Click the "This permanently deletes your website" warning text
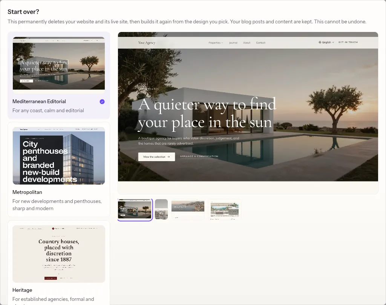Image resolution: width=386 pixels, height=305 pixels. [x=187, y=21]
